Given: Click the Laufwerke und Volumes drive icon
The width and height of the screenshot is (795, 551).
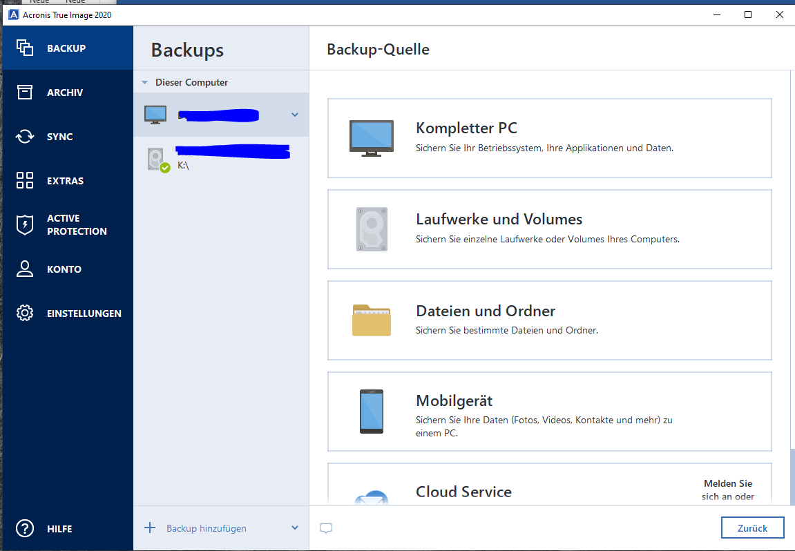Looking at the screenshot, I should [x=372, y=229].
